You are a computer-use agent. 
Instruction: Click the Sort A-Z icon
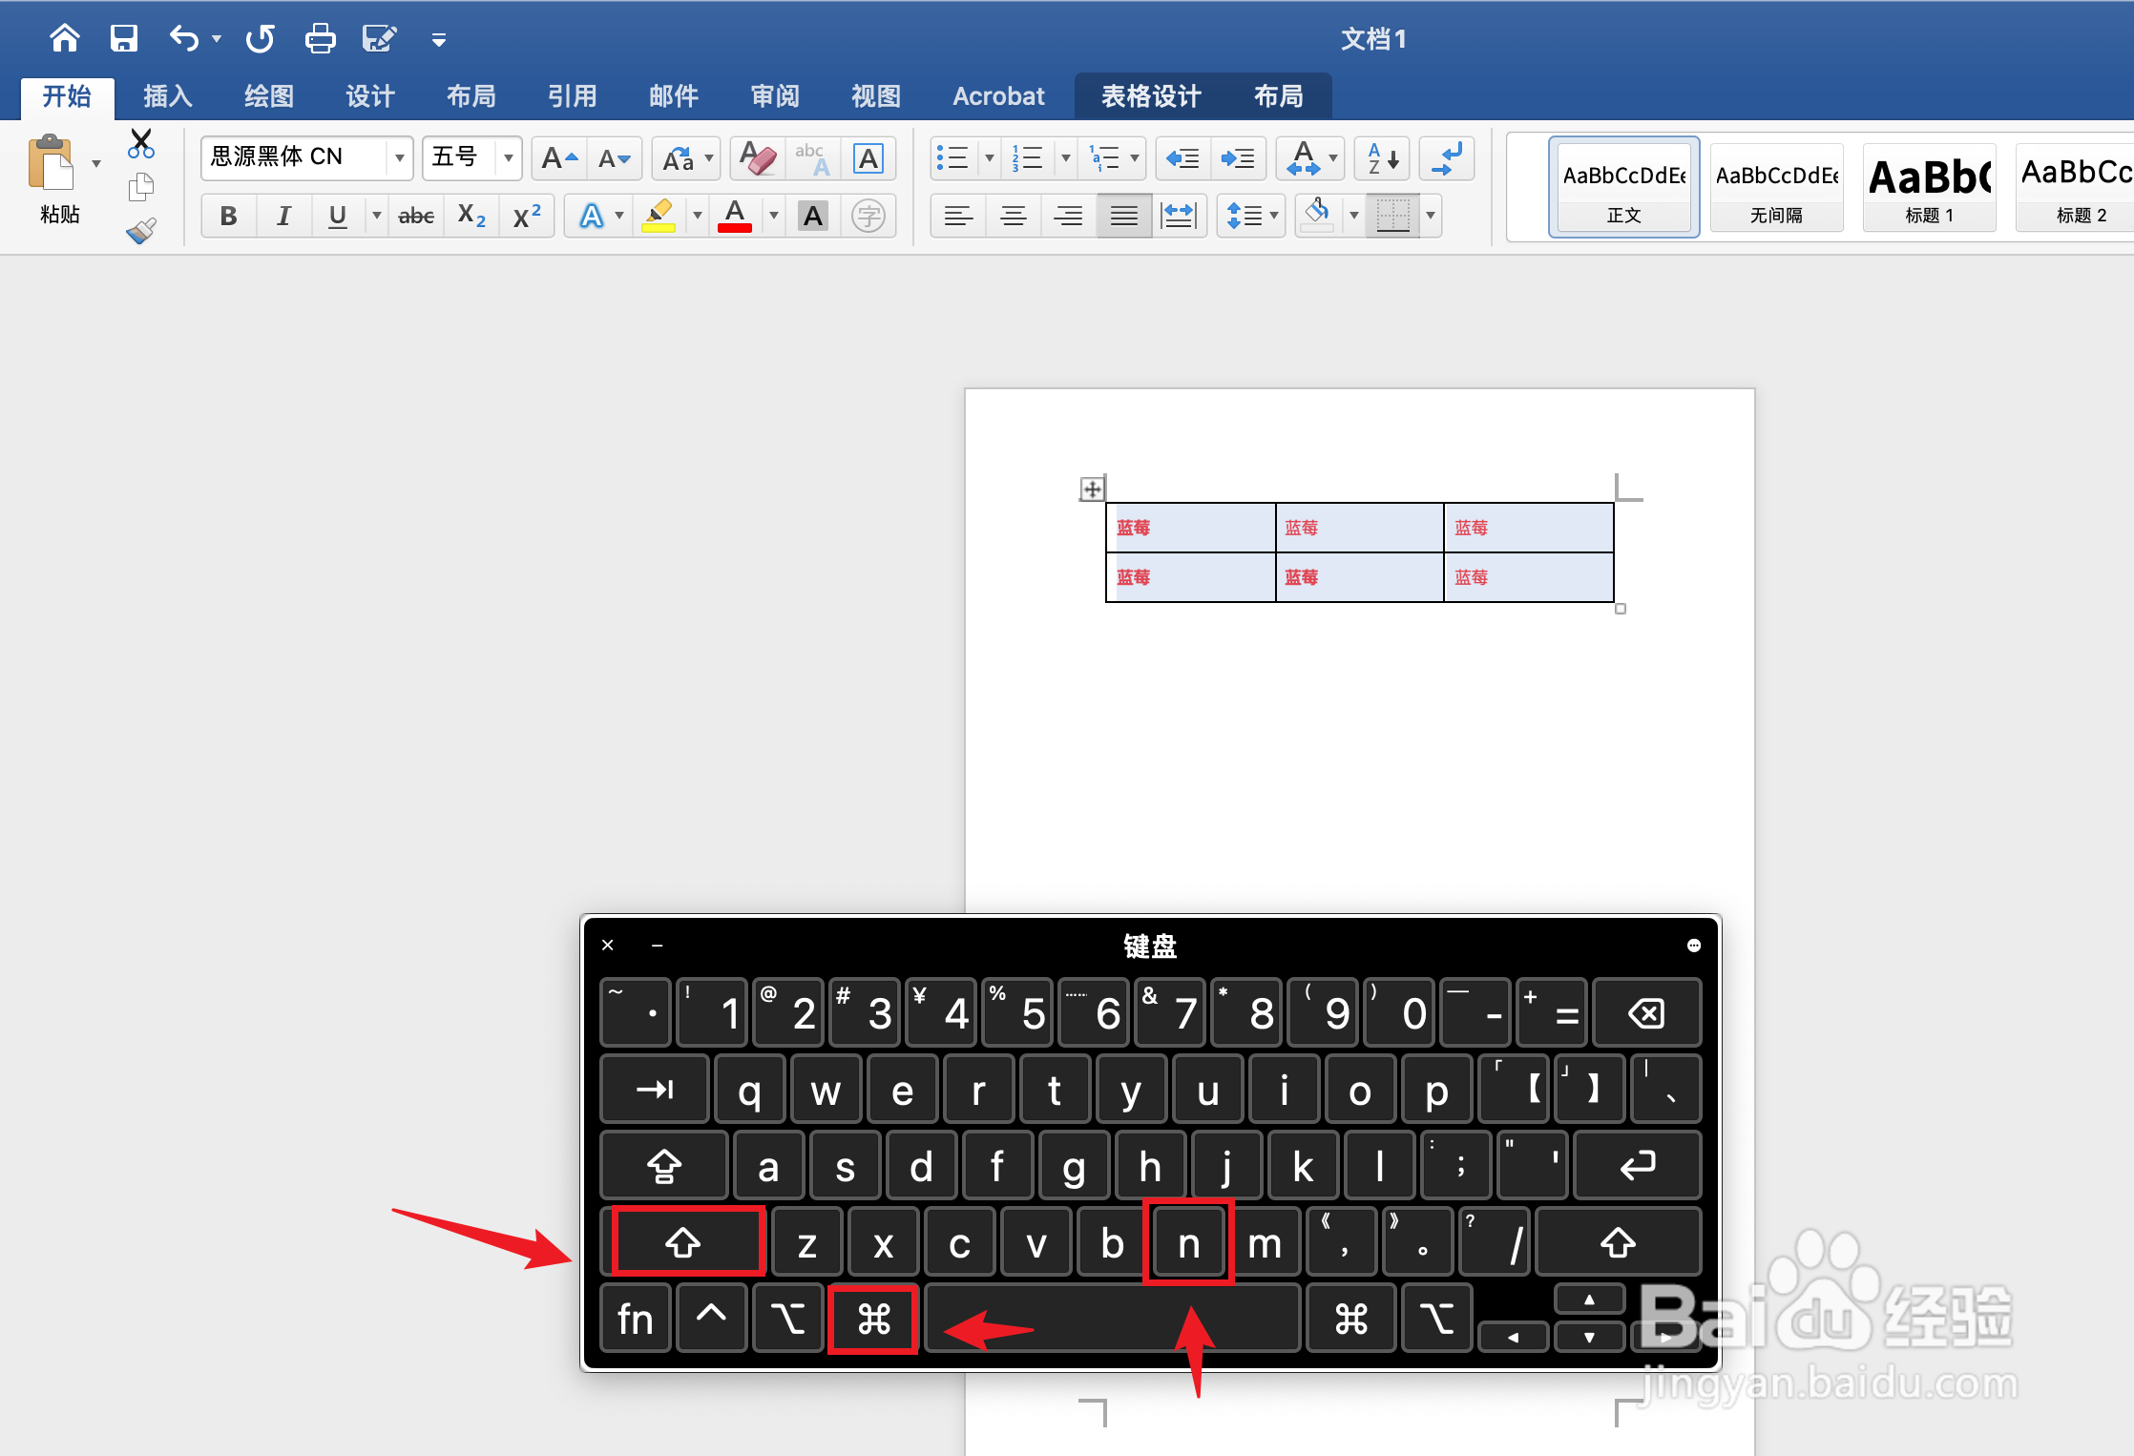coord(1383,158)
